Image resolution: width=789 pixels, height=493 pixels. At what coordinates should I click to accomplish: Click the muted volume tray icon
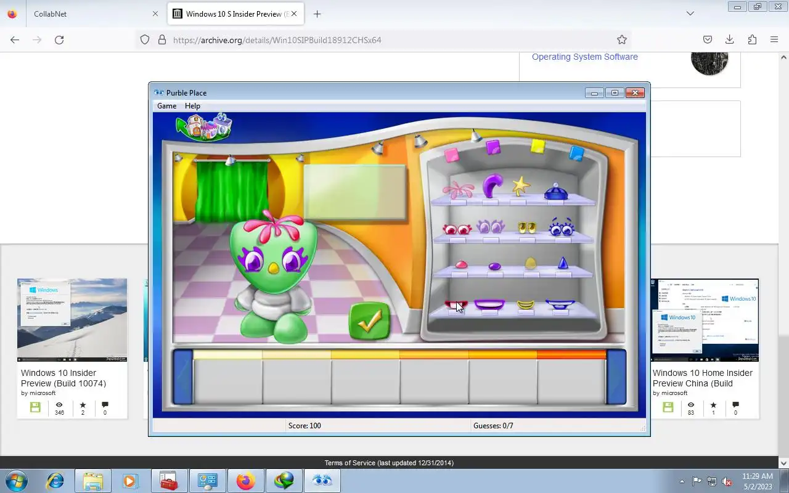click(x=727, y=481)
